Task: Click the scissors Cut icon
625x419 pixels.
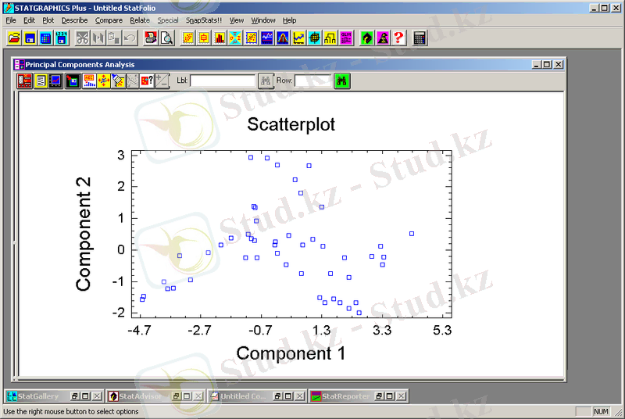Action: coord(82,38)
